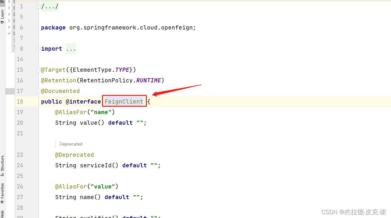Click the Favorites star icon
391x218 pixels.
(x=2, y=202)
